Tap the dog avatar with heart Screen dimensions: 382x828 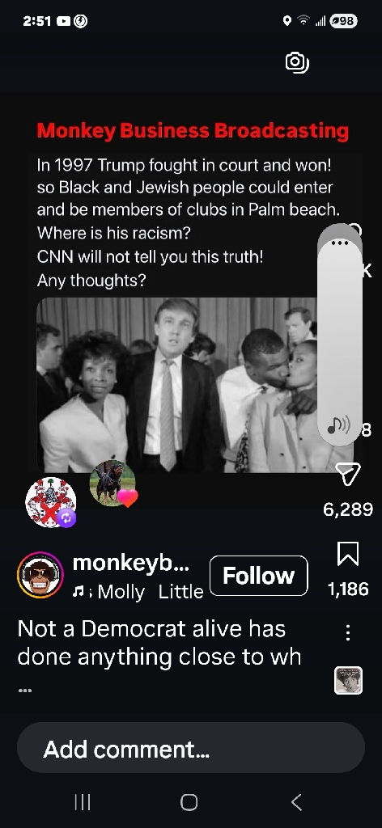click(112, 484)
